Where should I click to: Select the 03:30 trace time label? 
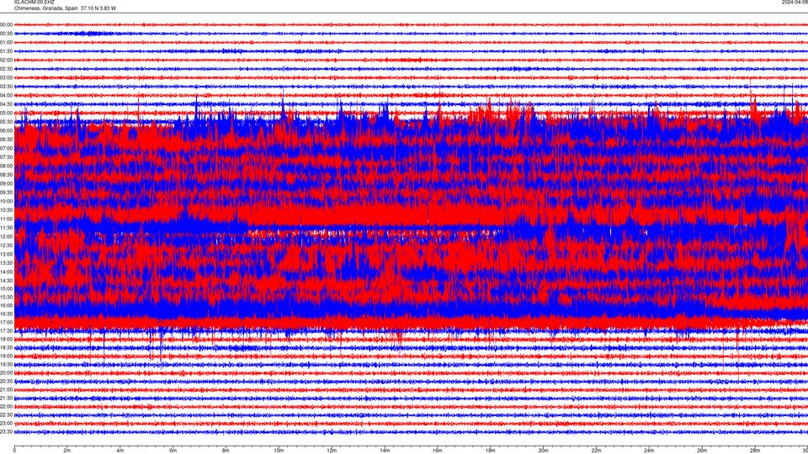pyautogui.click(x=6, y=87)
